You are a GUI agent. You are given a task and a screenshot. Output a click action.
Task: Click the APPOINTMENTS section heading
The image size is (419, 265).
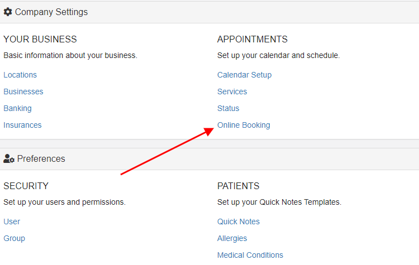tap(253, 39)
